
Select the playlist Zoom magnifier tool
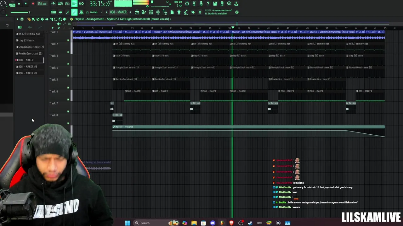60,19
